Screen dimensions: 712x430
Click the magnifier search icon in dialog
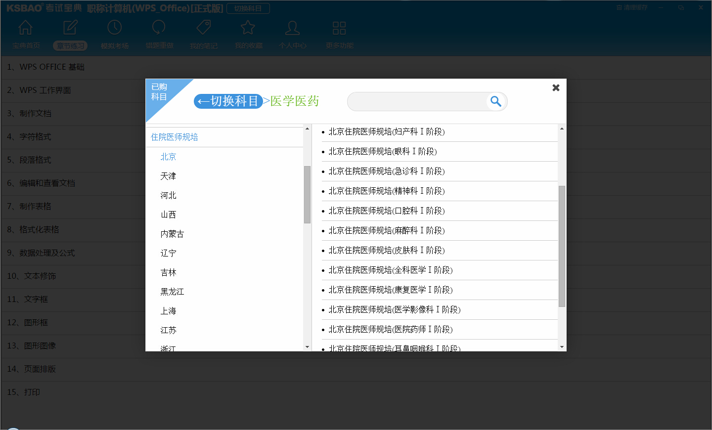point(496,102)
